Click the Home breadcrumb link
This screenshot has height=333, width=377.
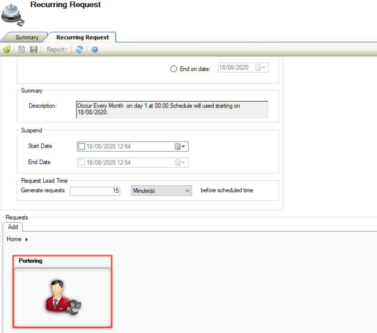(14, 239)
